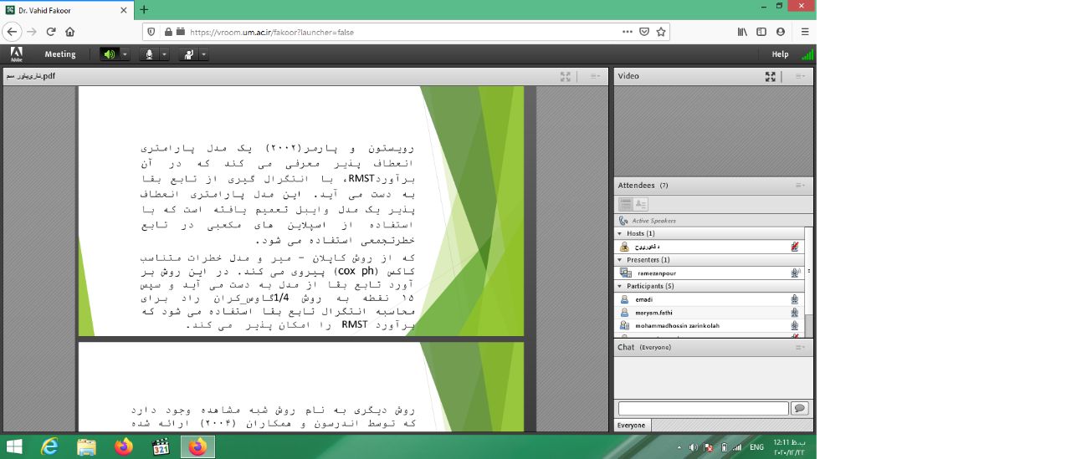Click the chat message input field
The image size is (1071, 459).
pos(703,409)
